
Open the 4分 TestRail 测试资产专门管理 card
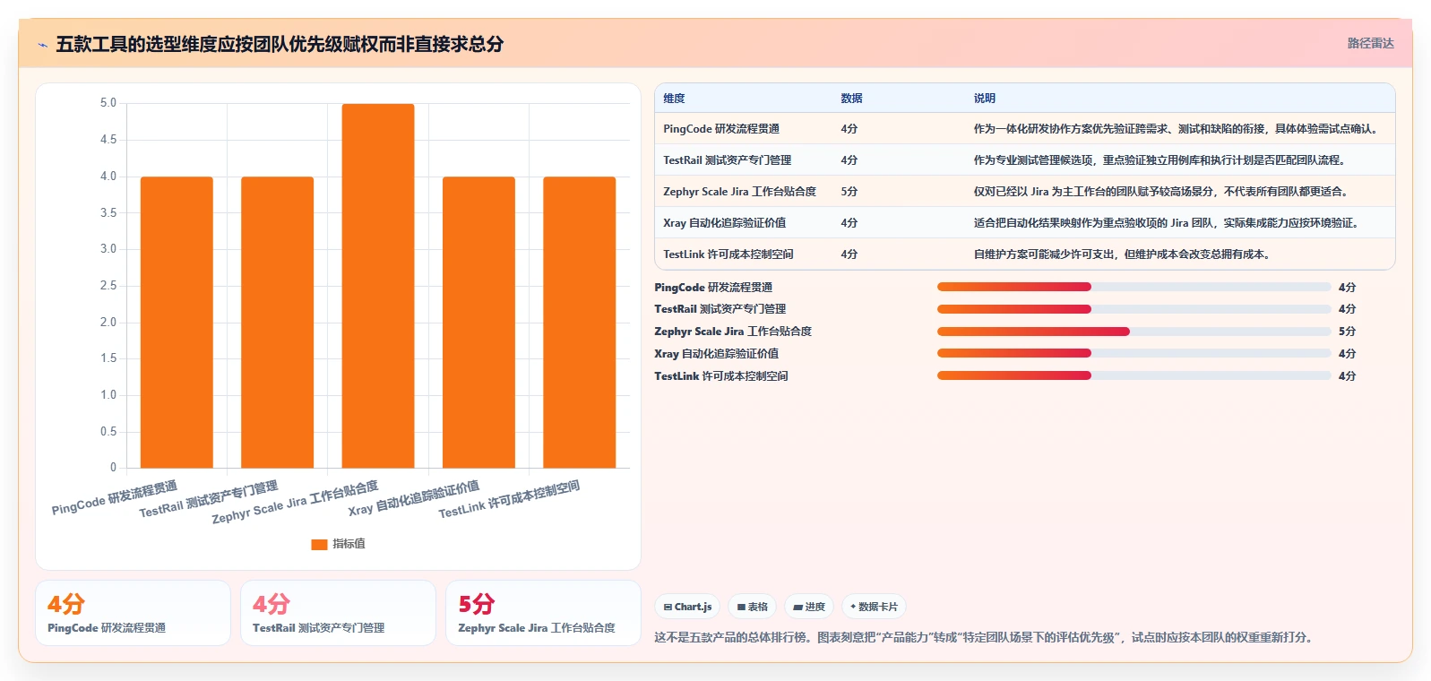[x=338, y=613]
